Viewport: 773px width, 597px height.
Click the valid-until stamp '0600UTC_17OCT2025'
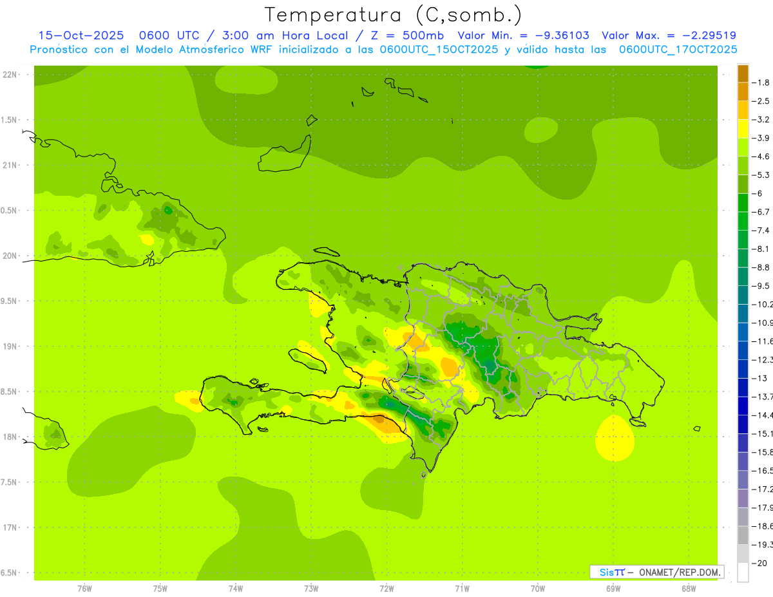(x=678, y=50)
